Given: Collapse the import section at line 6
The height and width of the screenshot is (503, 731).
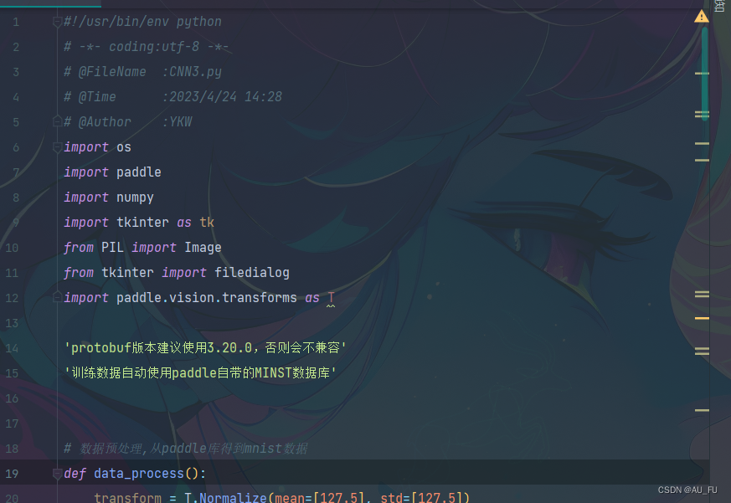Looking at the screenshot, I should (57, 147).
